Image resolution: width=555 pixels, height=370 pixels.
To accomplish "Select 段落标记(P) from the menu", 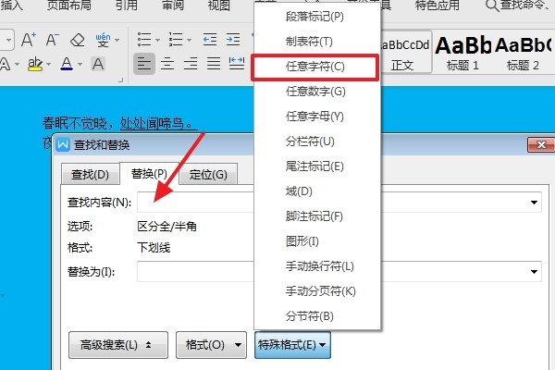I will tap(316, 17).
